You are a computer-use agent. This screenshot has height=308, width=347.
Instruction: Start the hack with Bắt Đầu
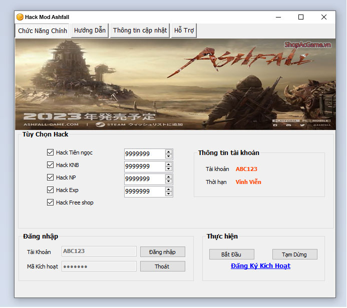tap(232, 254)
